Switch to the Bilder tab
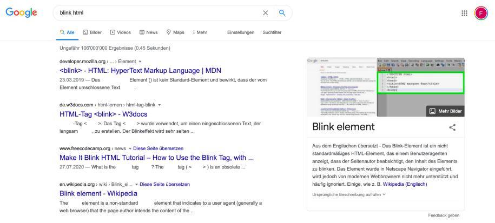 (92, 32)
